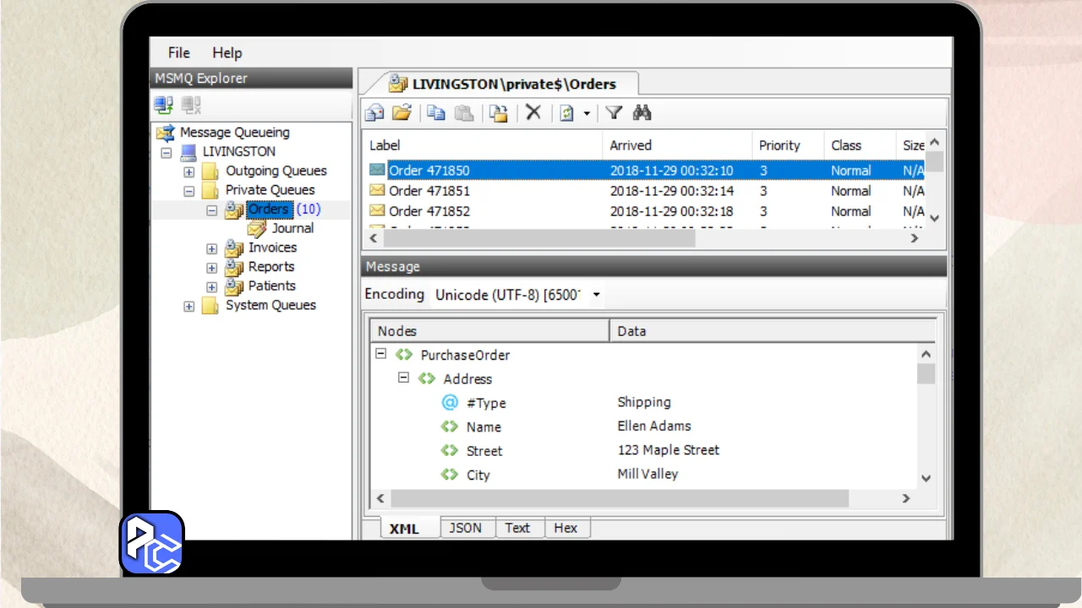Click the 123 Maple Street data value
The image size is (1082, 608).
669,450
